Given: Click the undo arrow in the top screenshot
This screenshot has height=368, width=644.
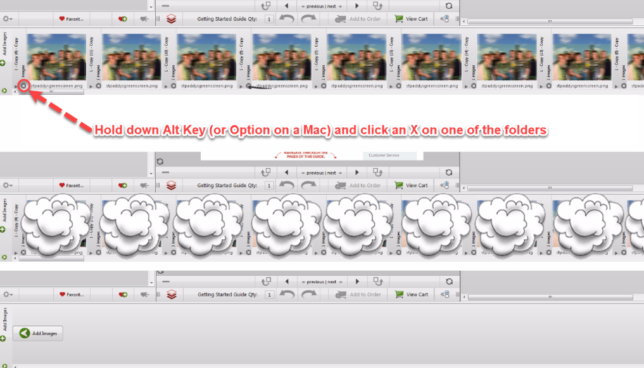Looking at the screenshot, I should (287, 18).
